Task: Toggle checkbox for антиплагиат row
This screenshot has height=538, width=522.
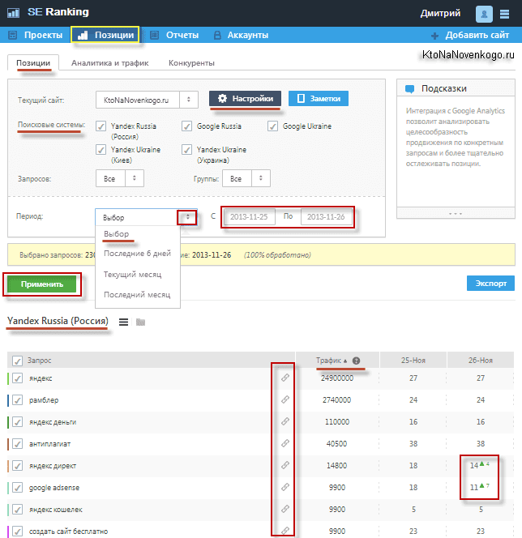Action: coord(18,444)
